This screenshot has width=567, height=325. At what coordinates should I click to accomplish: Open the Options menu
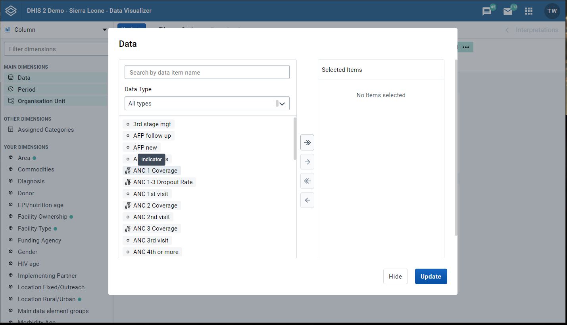click(x=191, y=29)
